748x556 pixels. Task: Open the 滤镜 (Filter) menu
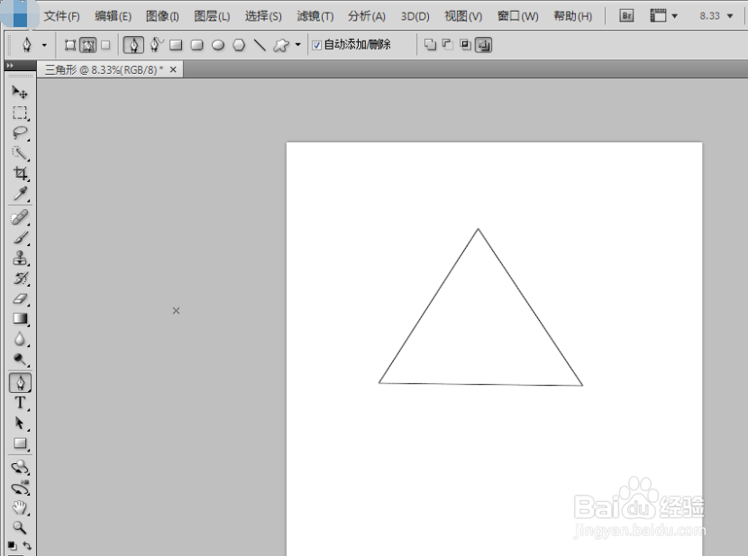(315, 15)
